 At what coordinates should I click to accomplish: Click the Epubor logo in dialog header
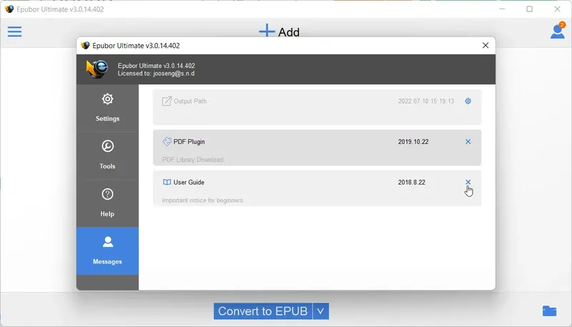[97, 69]
